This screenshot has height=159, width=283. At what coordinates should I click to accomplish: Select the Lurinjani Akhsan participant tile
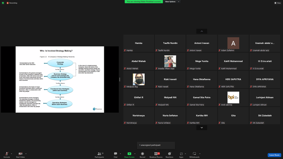(x=265, y=98)
